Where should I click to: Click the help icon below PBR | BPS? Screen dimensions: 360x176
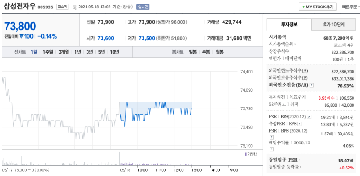272,137
